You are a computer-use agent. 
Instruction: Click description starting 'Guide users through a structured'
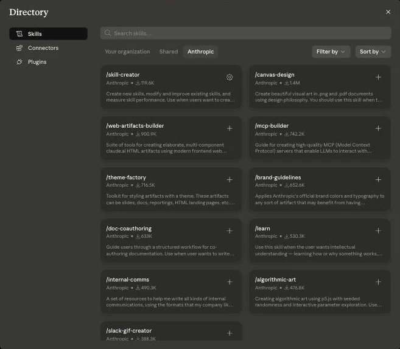pyautogui.click(x=170, y=251)
